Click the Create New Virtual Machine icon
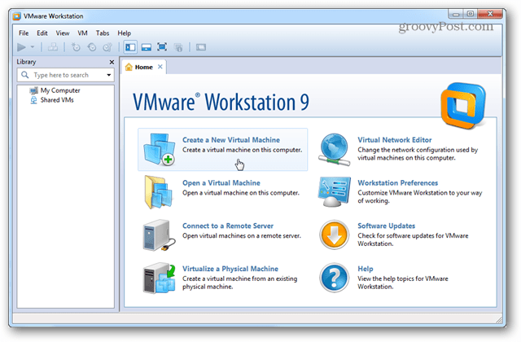The width and height of the screenshot is (521, 342). point(160,149)
